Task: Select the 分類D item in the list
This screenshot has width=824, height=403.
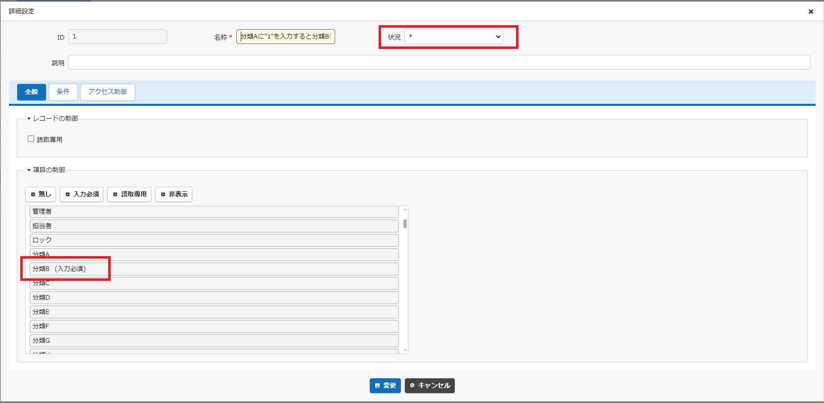Action: point(214,298)
